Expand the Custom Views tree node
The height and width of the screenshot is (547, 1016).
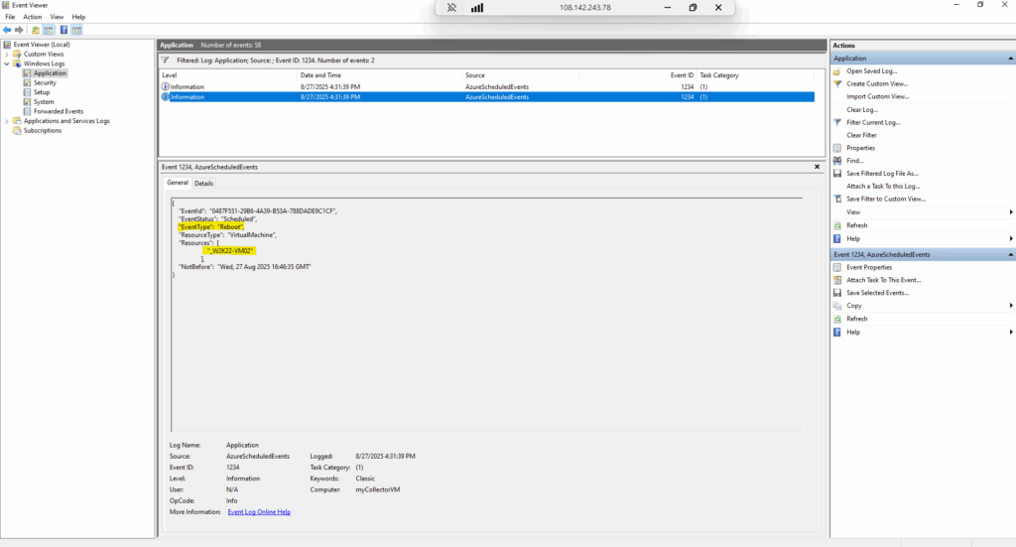[x=7, y=55]
